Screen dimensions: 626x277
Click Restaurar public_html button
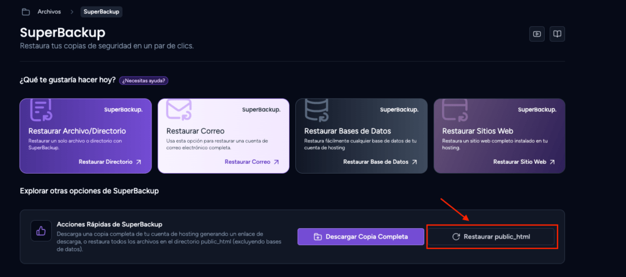(x=491, y=237)
